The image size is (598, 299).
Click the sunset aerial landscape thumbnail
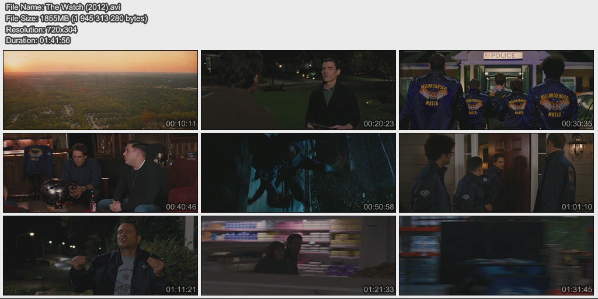[x=100, y=90]
